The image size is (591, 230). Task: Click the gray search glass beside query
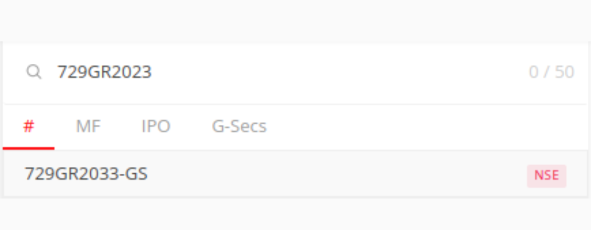point(34,71)
